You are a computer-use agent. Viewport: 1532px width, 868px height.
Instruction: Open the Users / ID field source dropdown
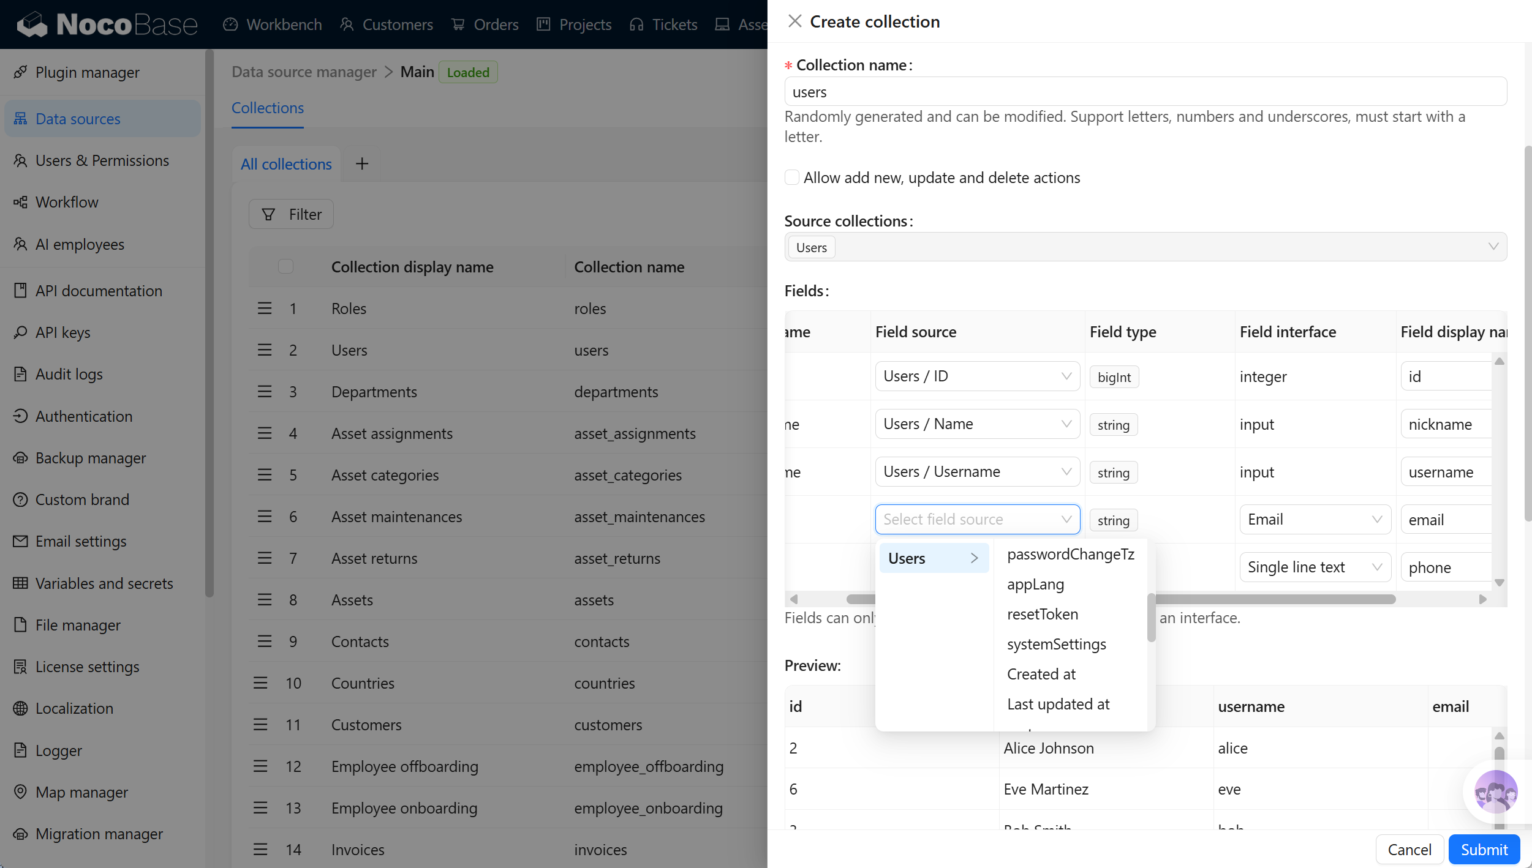(977, 376)
